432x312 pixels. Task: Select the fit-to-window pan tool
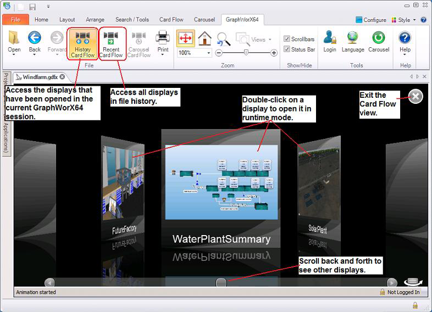(x=185, y=38)
